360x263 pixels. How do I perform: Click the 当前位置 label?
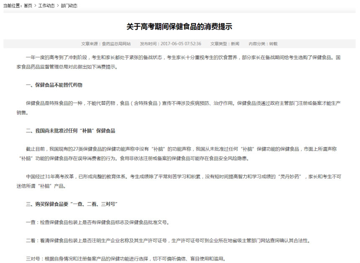[13, 6]
